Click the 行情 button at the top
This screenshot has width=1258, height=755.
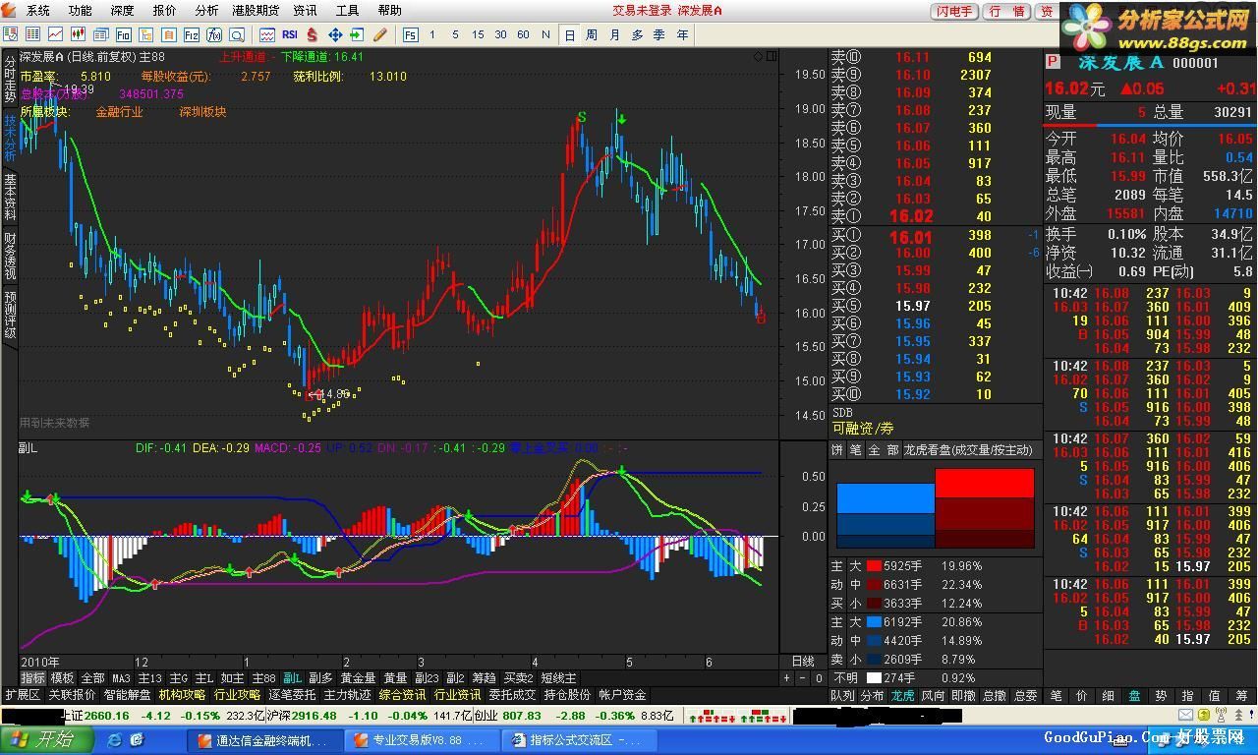coord(1007,11)
